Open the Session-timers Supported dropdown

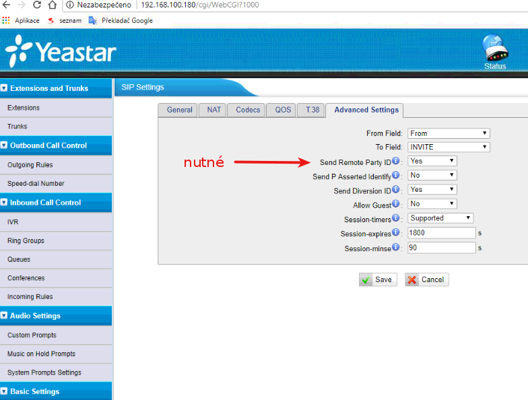(440, 218)
